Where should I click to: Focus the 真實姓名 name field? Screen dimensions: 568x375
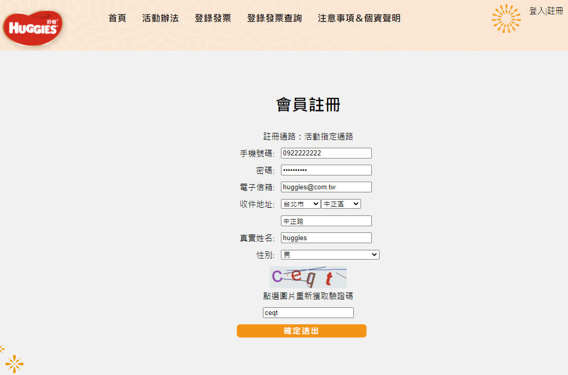(327, 238)
